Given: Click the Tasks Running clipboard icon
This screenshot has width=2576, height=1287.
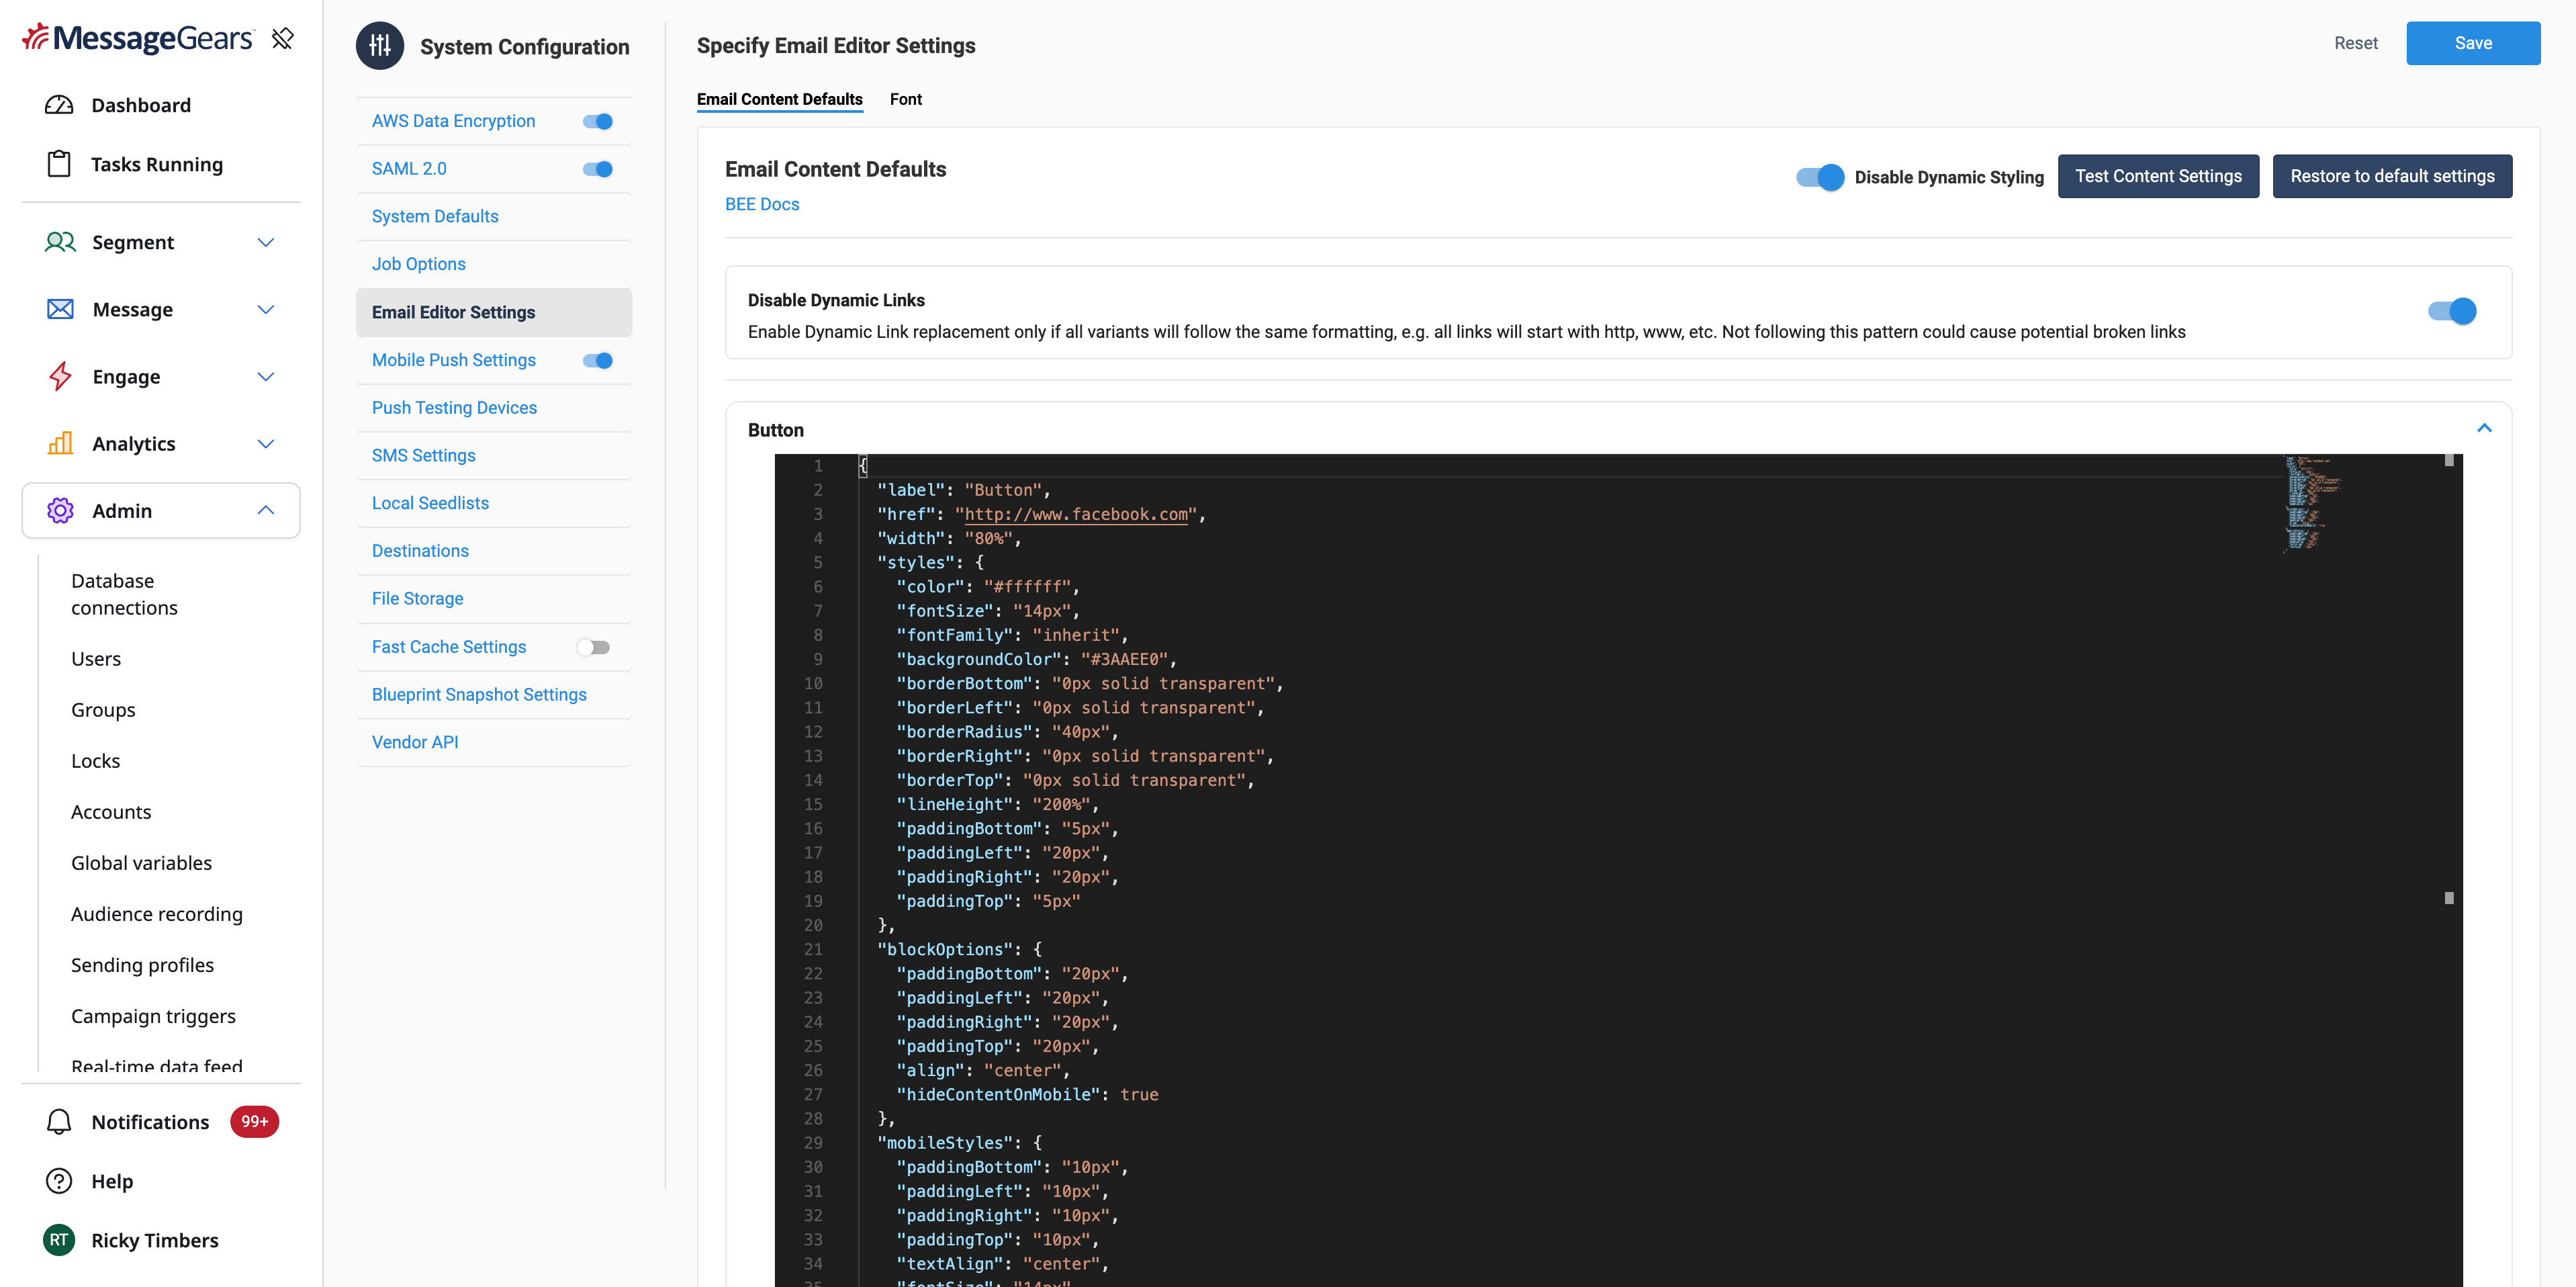Looking at the screenshot, I should pyautogui.click(x=59, y=164).
